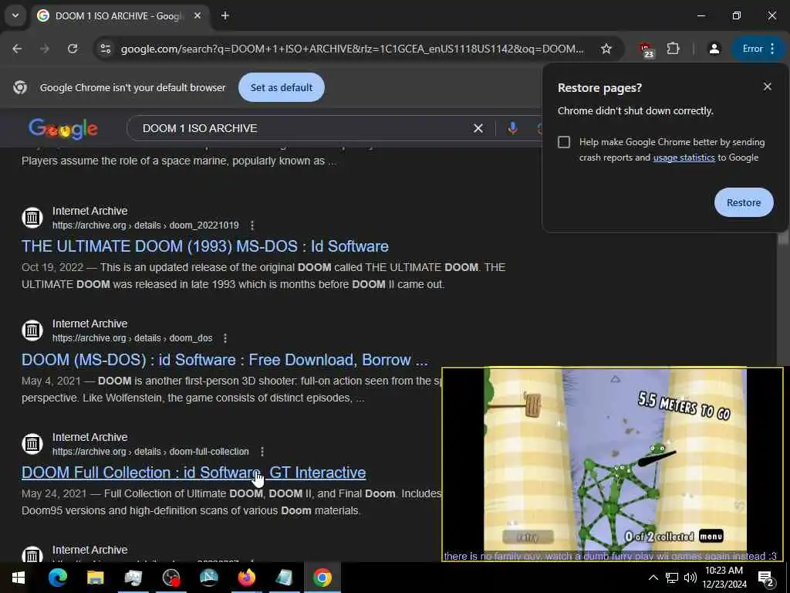Open THE ULTIMATE DOOM (1993) MS-DOS result
Viewport: 790px width, 593px height.
(205, 246)
